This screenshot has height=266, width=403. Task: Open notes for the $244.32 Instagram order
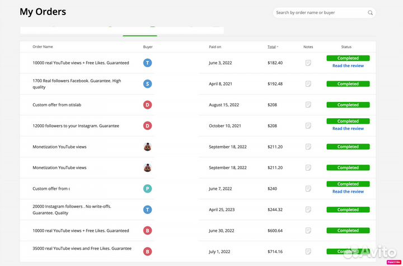click(x=308, y=209)
